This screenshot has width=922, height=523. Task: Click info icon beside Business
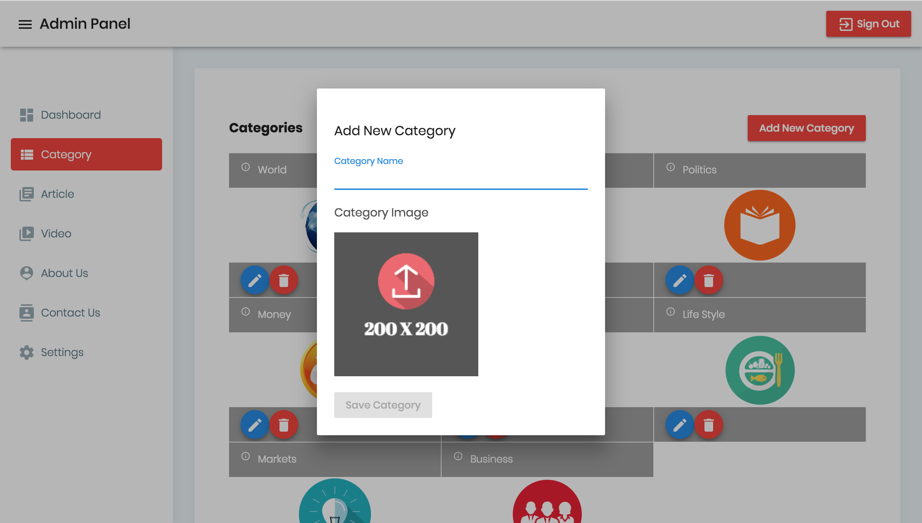pyautogui.click(x=458, y=456)
